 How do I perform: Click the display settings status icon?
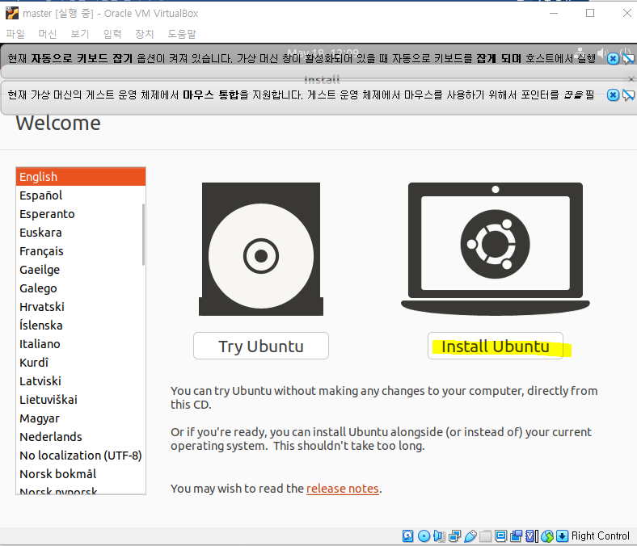point(501,535)
